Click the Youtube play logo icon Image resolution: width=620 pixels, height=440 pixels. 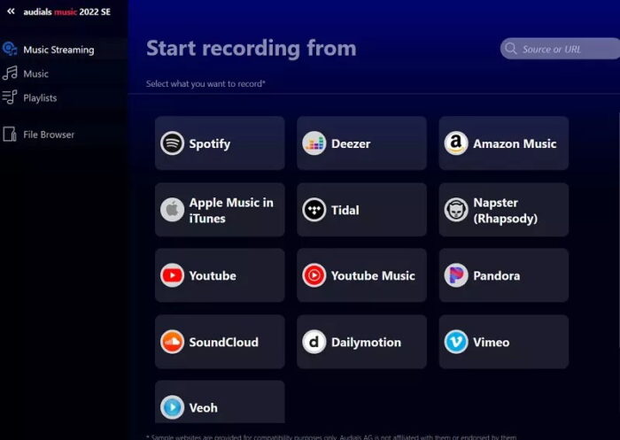click(172, 275)
